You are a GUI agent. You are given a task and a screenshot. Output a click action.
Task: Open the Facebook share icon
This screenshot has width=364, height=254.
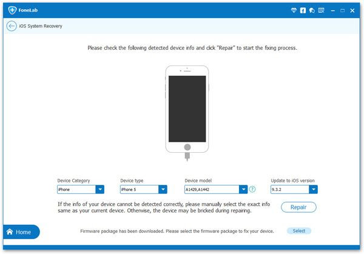303,10
